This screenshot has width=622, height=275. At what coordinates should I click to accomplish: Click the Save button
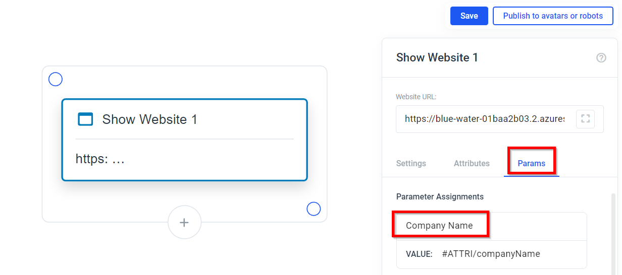469,16
